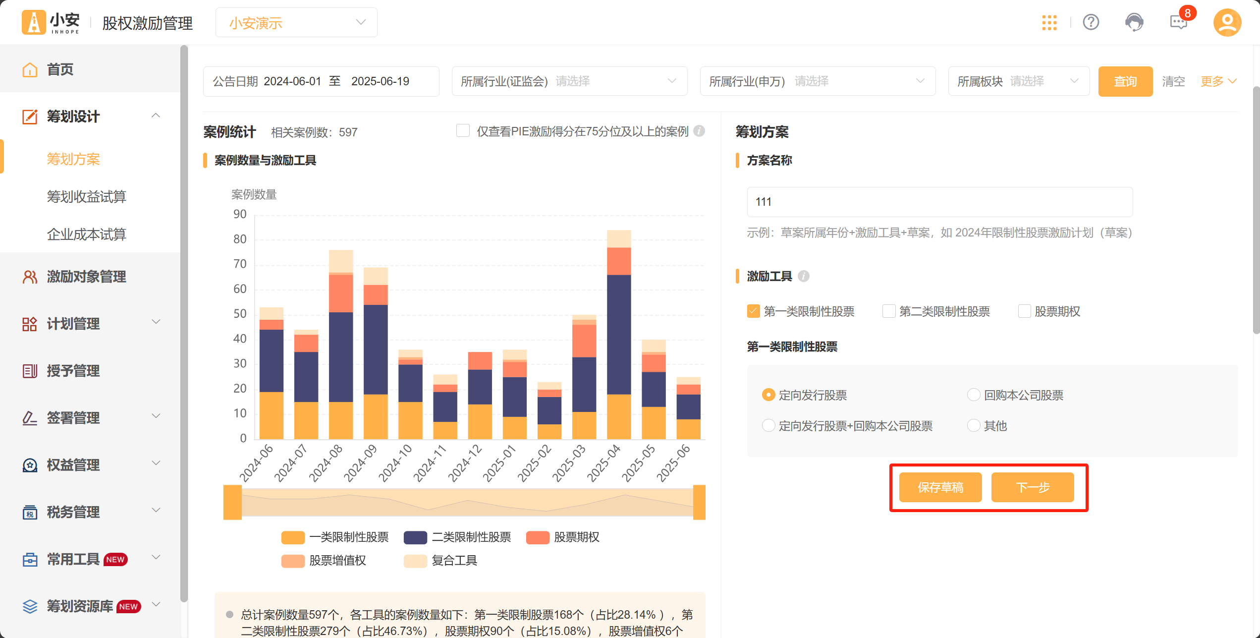
Task: Click the 方案名称 input field
Action: point(939,202)
